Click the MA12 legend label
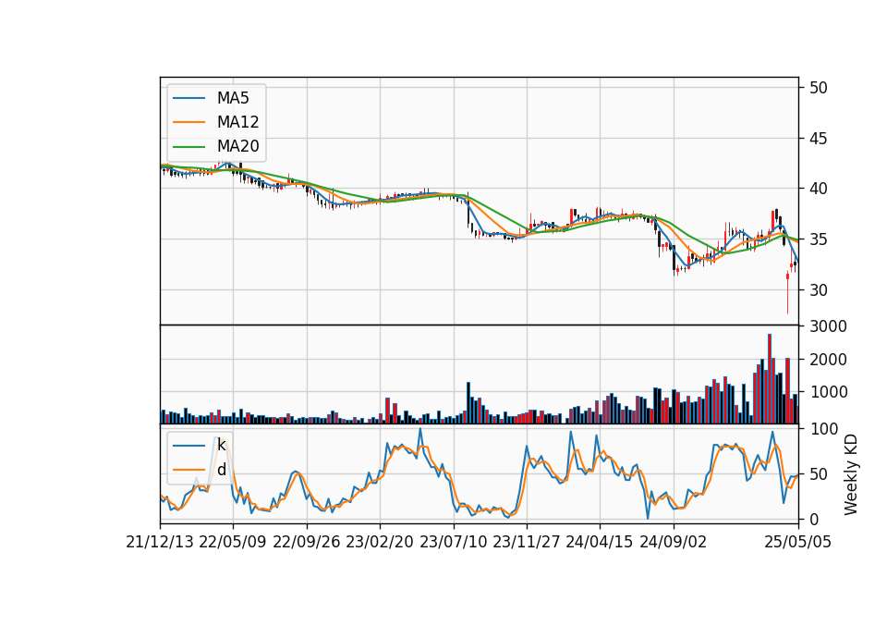 point(237,122)
